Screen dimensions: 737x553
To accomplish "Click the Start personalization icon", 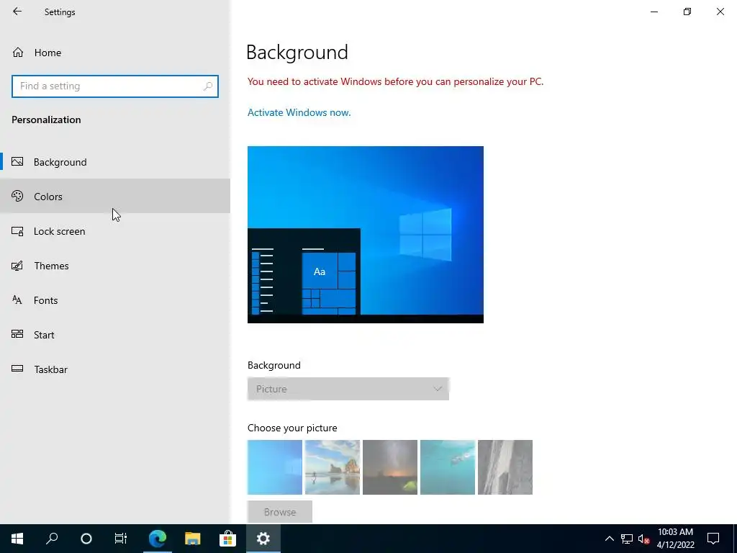I will pos(17,334).
